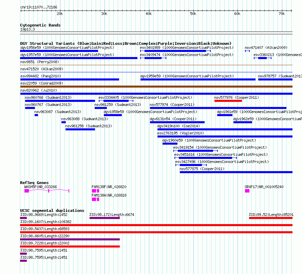Click the esv2763195 (Vogler2010) bar
Image resolution: width=302 pixels, height=274 pixels.
pyautogui.click(x=225, y=136)
